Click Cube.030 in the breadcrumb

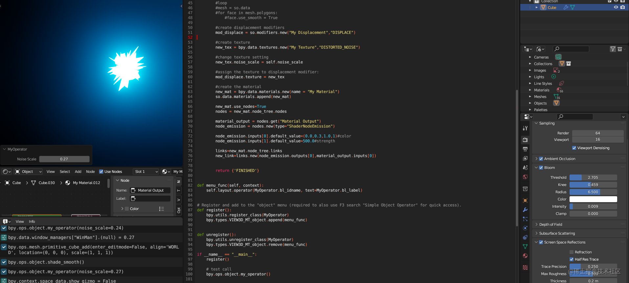tap(47, 183)
